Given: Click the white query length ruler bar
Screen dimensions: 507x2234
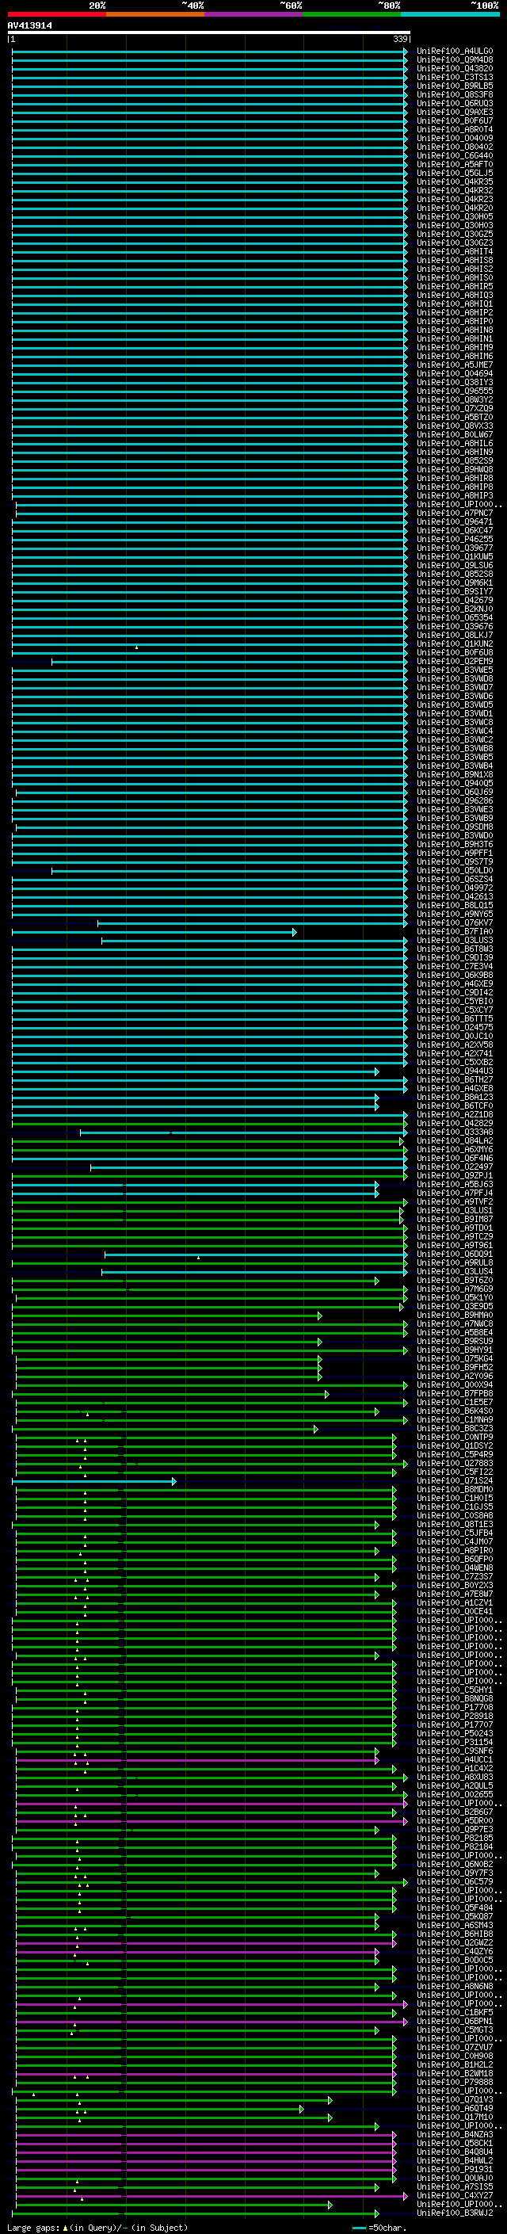Looking at the screenshot, I should pos(209,32).
